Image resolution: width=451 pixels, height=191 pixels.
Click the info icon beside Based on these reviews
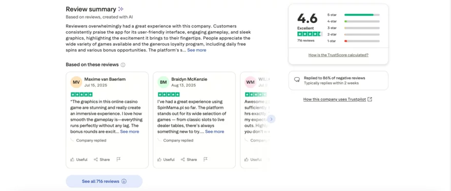123,65
